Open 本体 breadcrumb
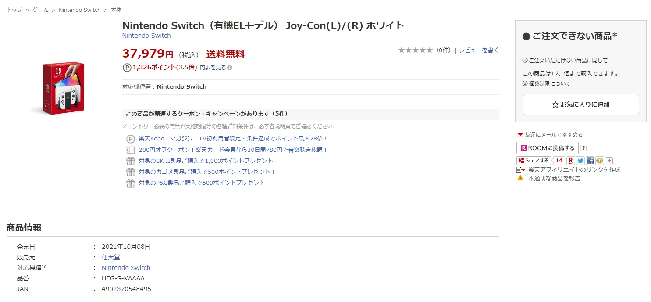The image size is (651, 302). pos(116,10)
